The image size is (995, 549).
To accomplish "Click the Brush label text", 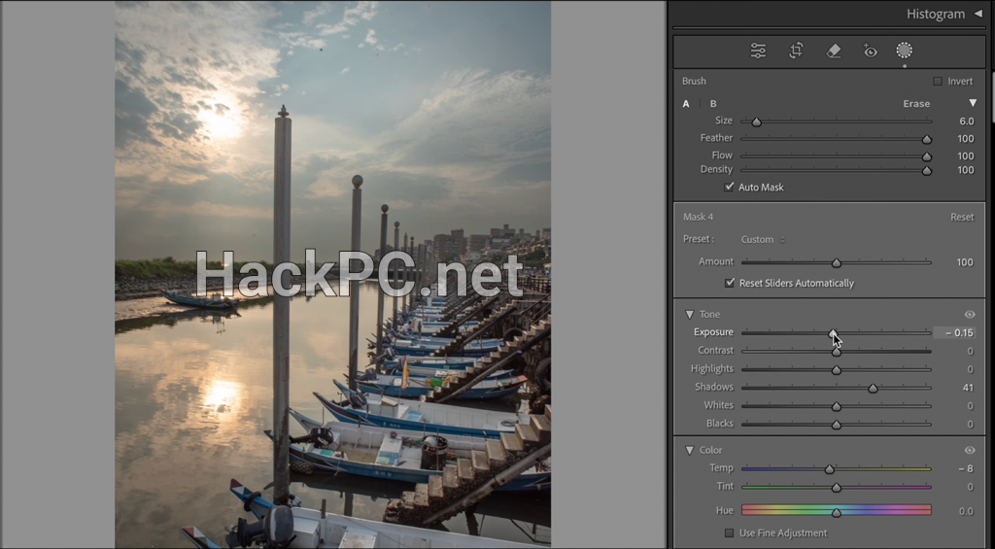I will pos(694,82).
